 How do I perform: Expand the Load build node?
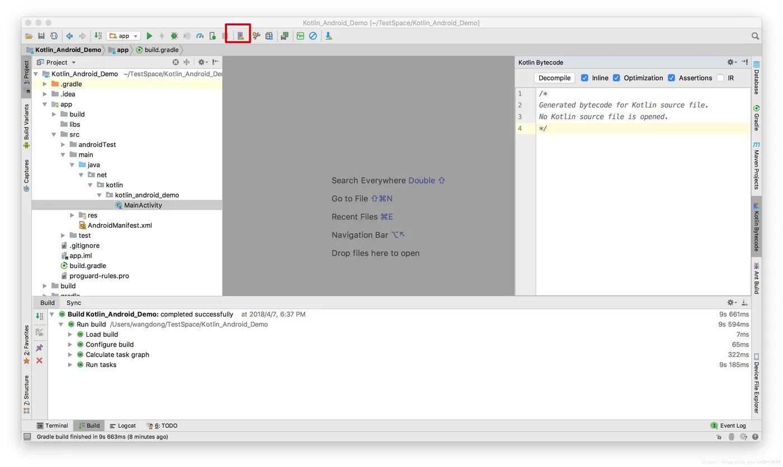[70, 334]
